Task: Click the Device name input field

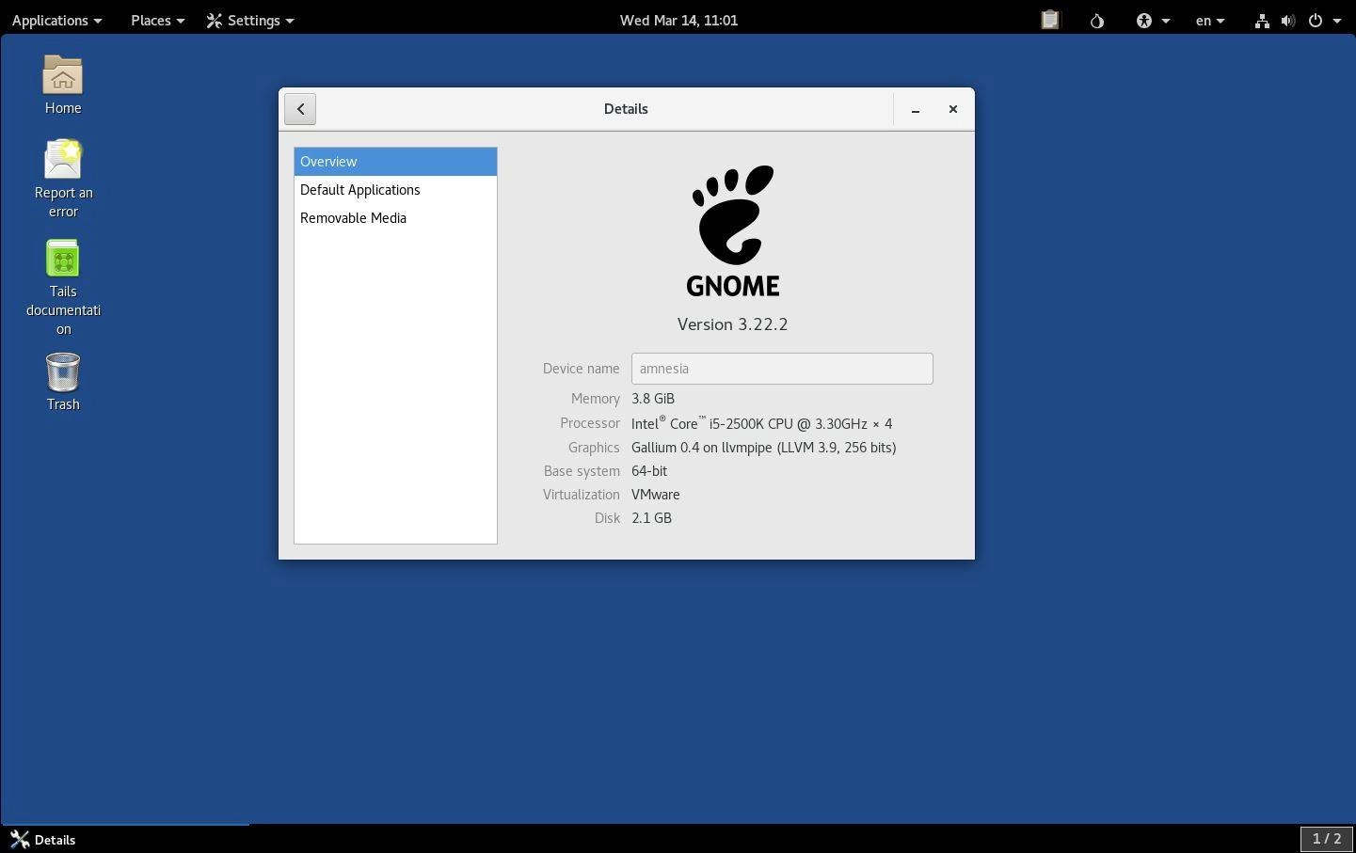Action: (782, 369)
